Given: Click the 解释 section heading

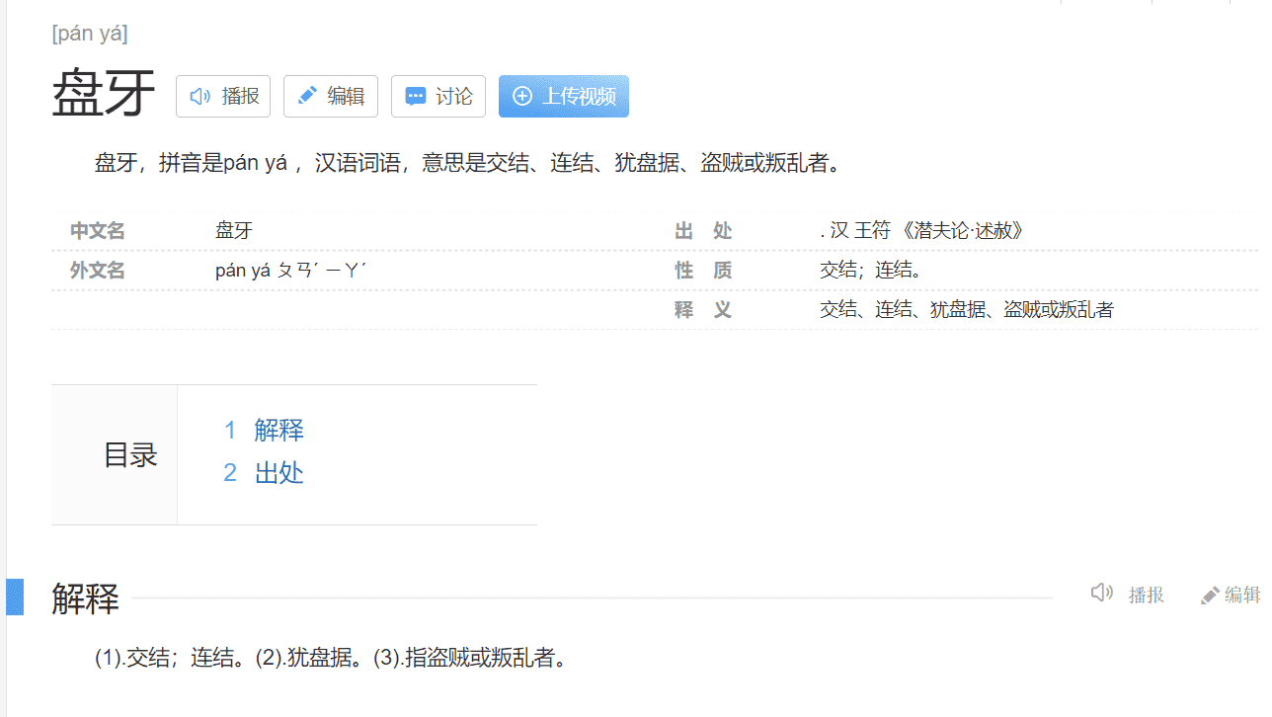Looking at the screenshot, I should pyautogui.click(x=85, y=598).
